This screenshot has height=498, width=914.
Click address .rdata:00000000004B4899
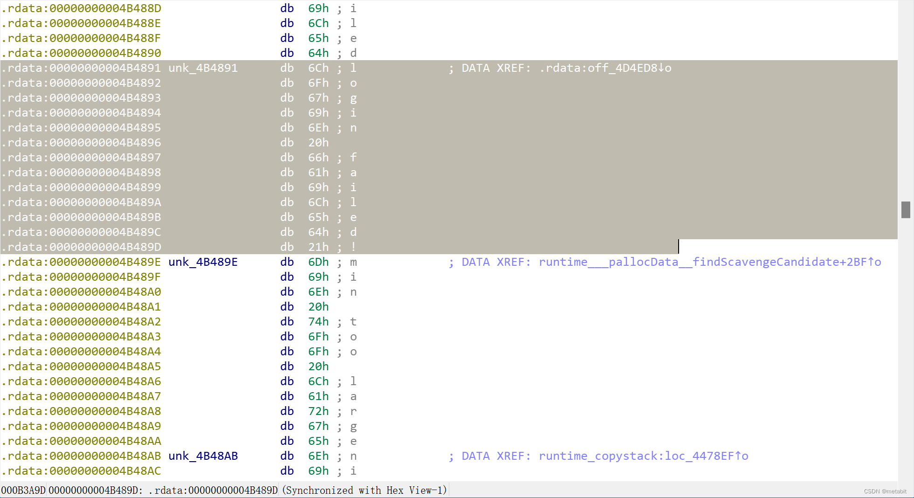[x=81, y=187]
